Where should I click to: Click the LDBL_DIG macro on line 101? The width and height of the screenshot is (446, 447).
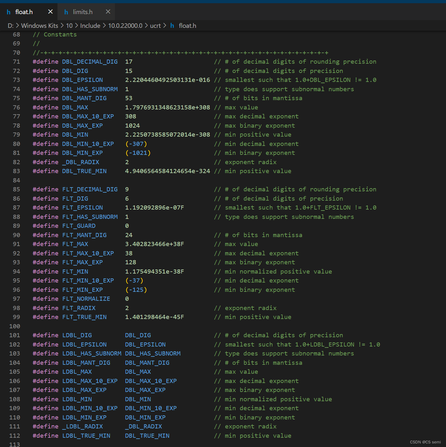coord(77,335)
